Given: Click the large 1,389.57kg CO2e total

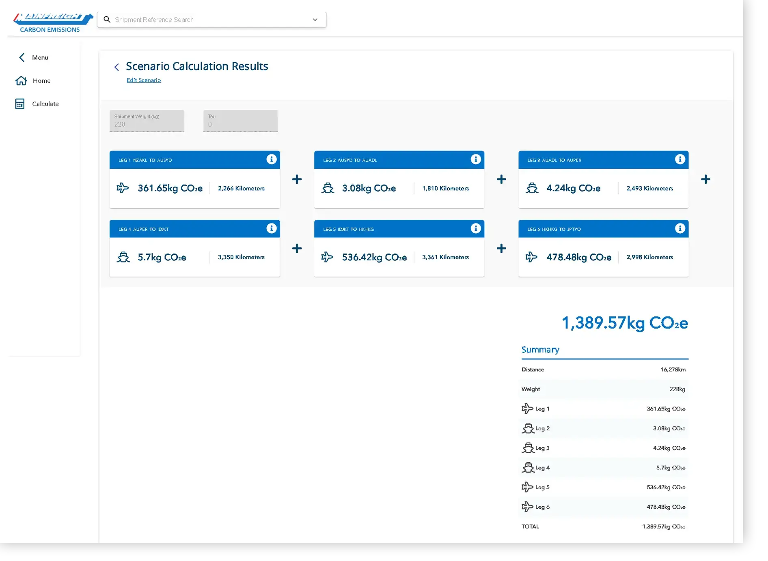Looking at the screenshot, I should coord(625,323).
